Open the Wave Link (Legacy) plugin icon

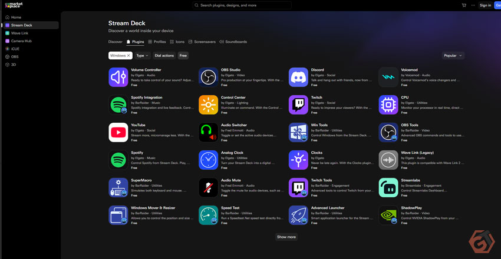tap(388, 160)
